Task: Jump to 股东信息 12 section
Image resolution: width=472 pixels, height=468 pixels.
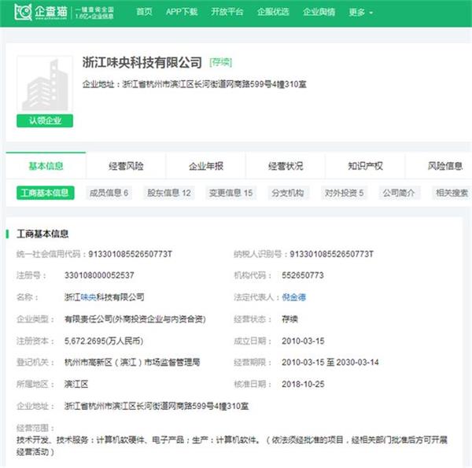Action: (168, 193)
